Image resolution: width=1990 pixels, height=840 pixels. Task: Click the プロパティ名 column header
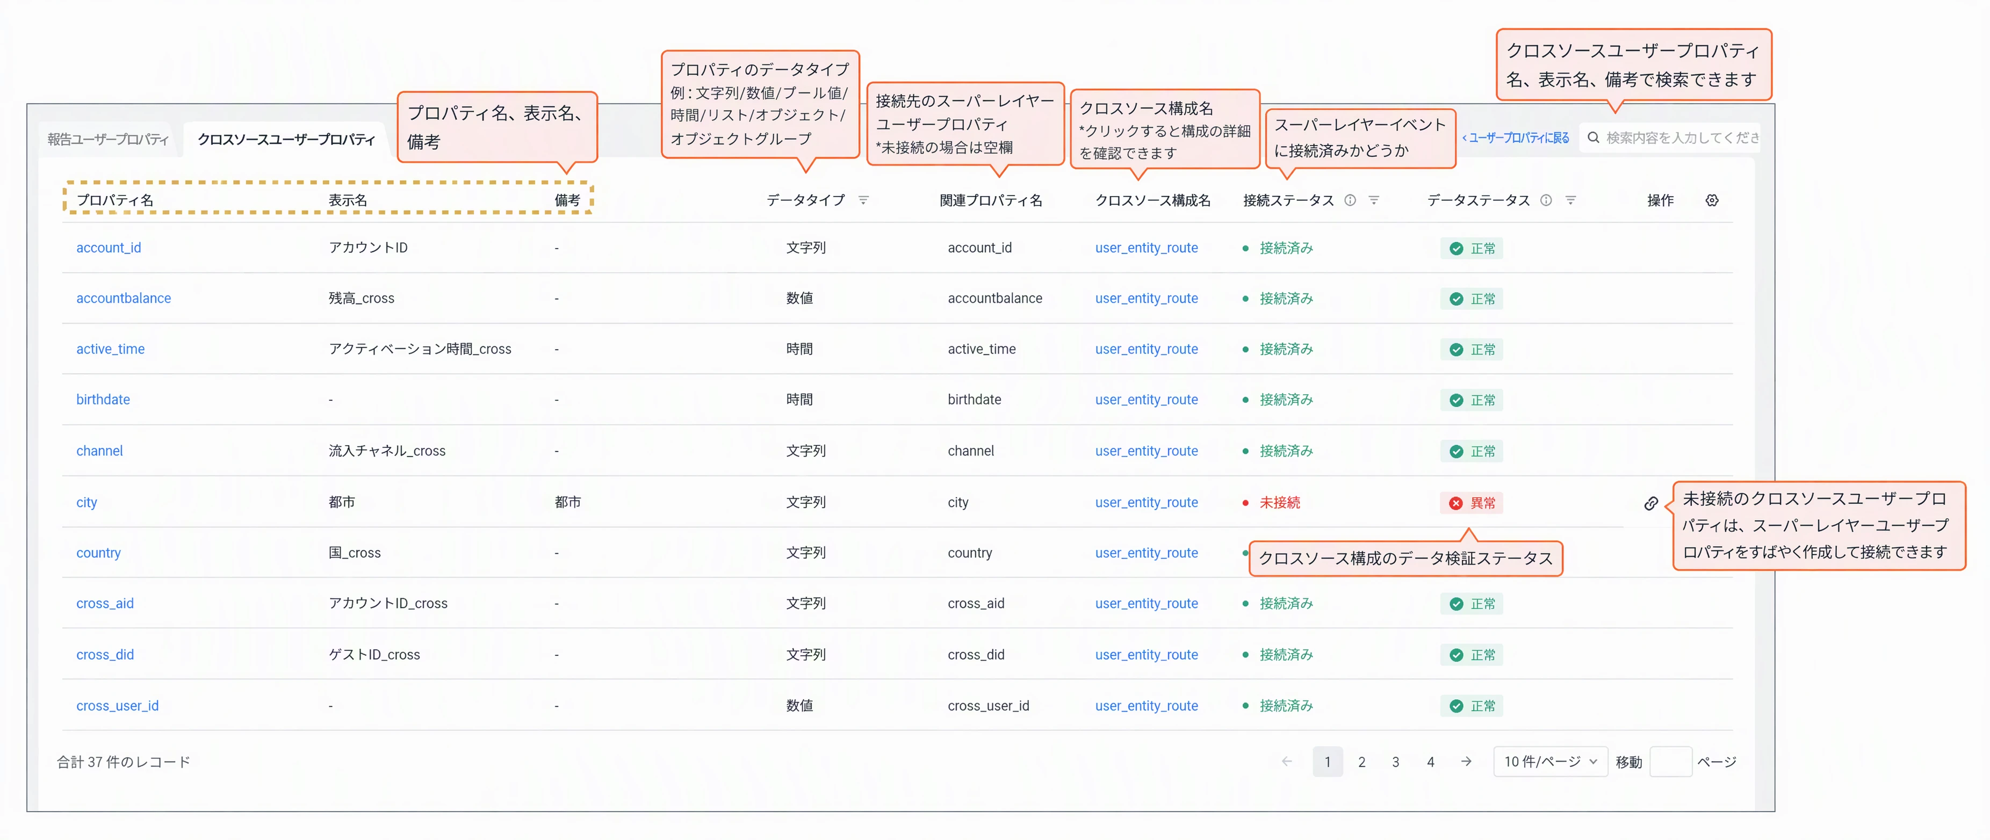114,200
